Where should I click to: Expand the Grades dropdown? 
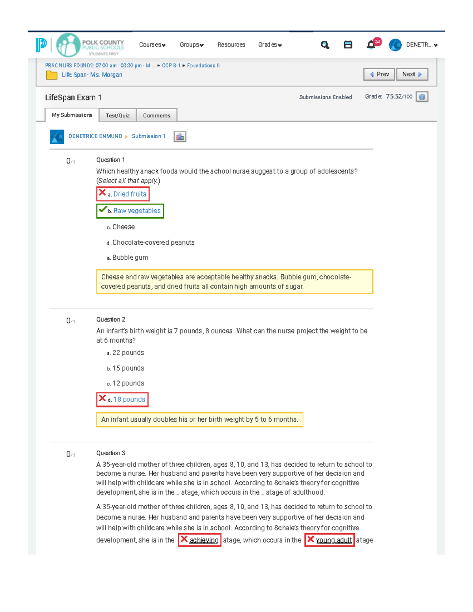[270, 45]
